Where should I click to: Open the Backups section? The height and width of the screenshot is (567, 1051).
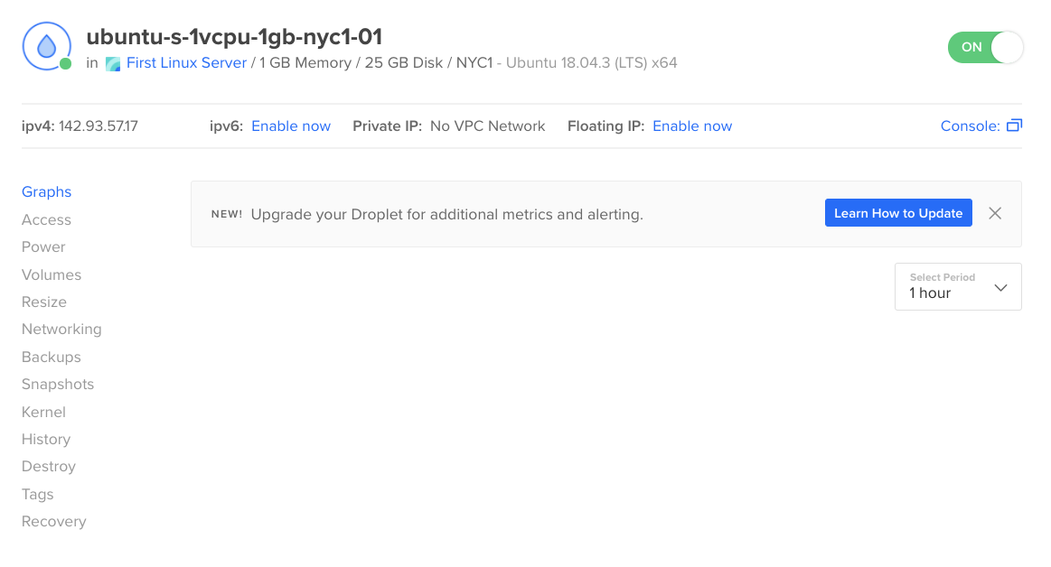pos(52,357)
